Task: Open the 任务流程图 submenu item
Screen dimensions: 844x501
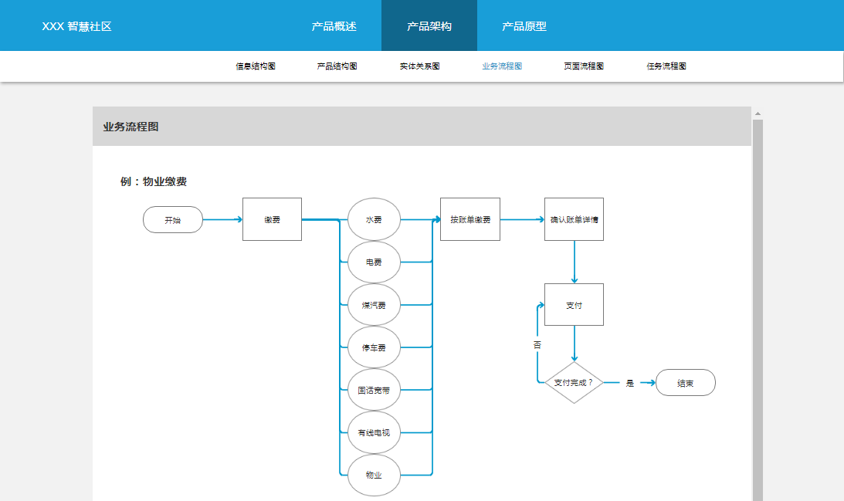Action: point(666,66)
